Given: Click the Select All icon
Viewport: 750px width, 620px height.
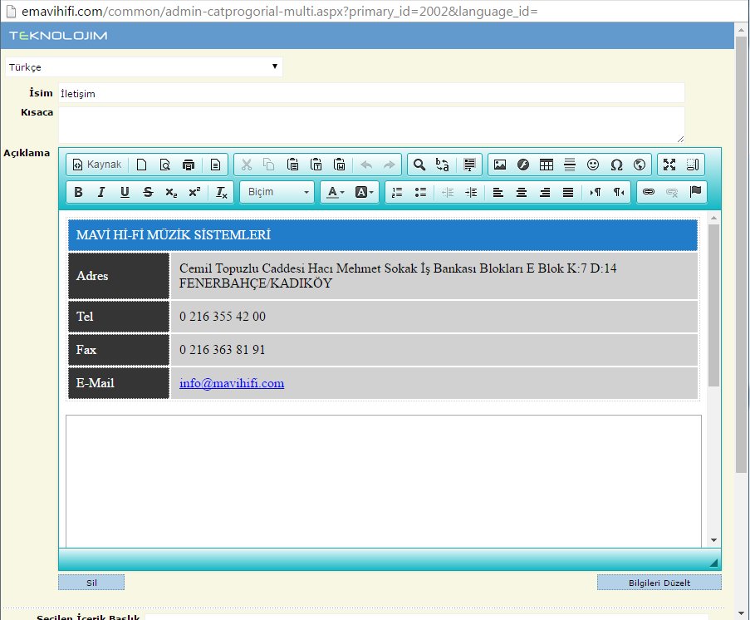Looking at the screenshot, I should [x=469, y=165].
